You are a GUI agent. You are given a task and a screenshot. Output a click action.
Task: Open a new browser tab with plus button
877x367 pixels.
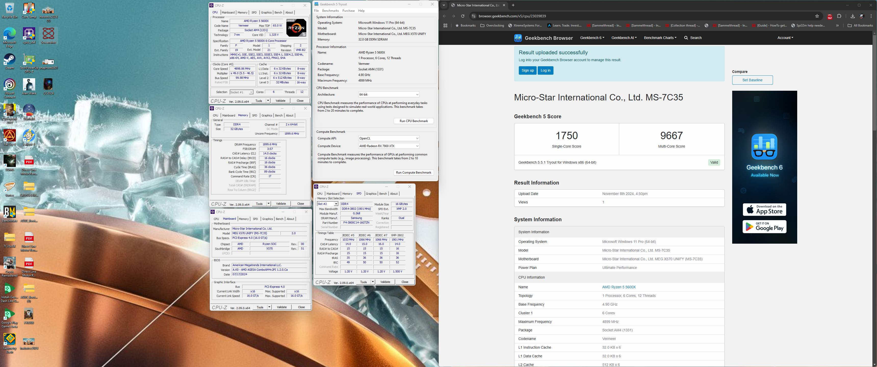(513, 5)
